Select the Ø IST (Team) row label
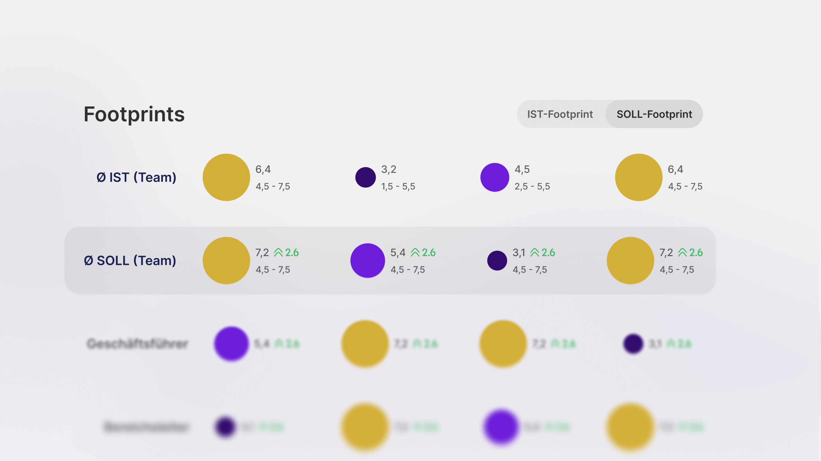821x461 pixels. tap(136, 177)
